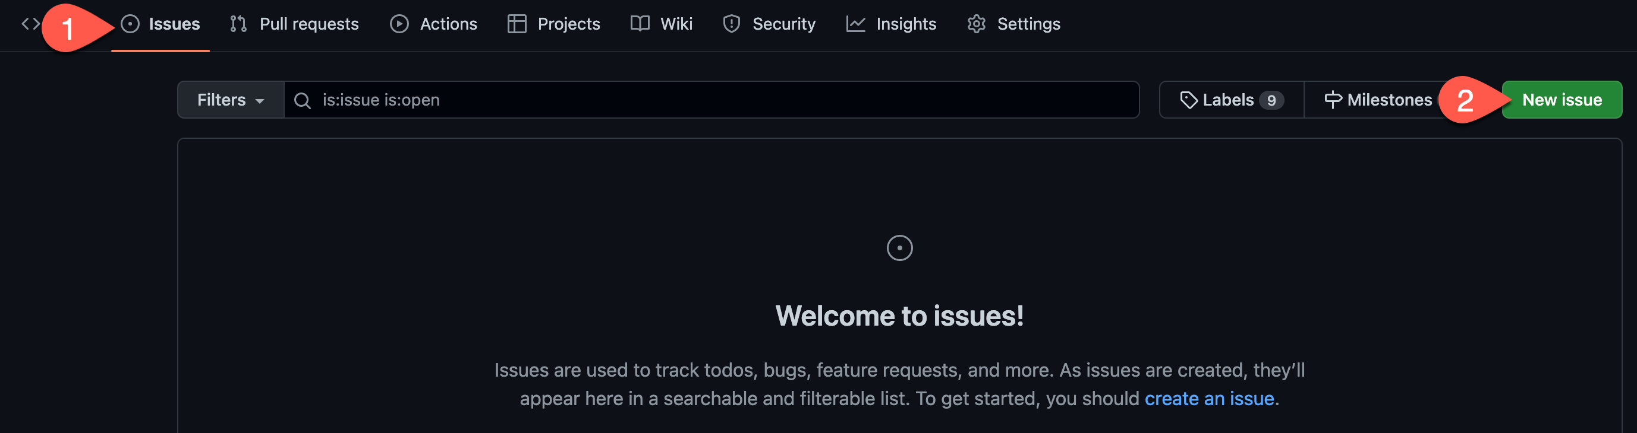Switch to the Pull requests tab
The image size is (1637, 433).
[309, 24]
